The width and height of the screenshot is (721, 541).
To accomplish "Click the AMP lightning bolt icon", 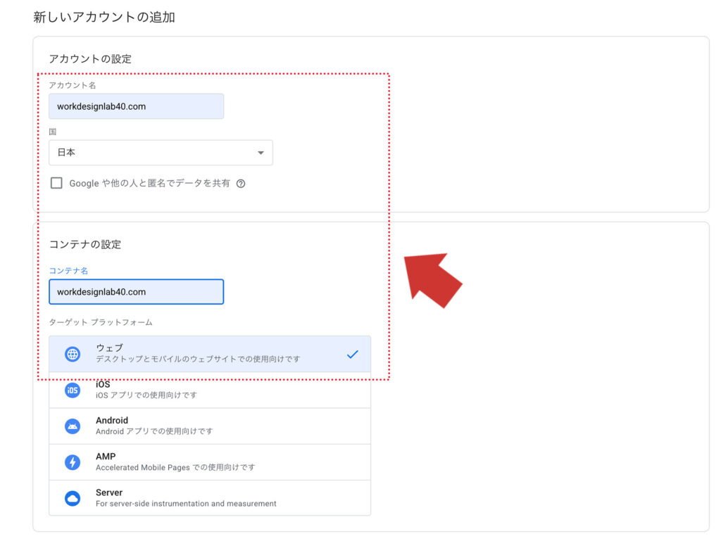I will click(73, 462).
